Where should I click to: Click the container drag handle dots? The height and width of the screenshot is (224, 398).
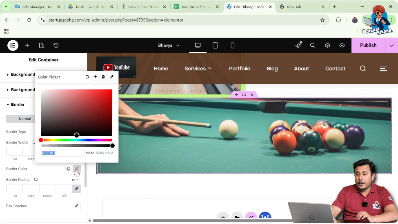click(x=244, y=95)
